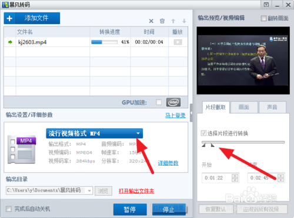Click the 时间 column header
The height and width of the screenshot is (218, 294).
(149, 32)
